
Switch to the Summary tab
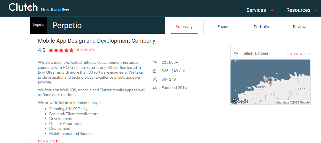click(x=184, y=27)
